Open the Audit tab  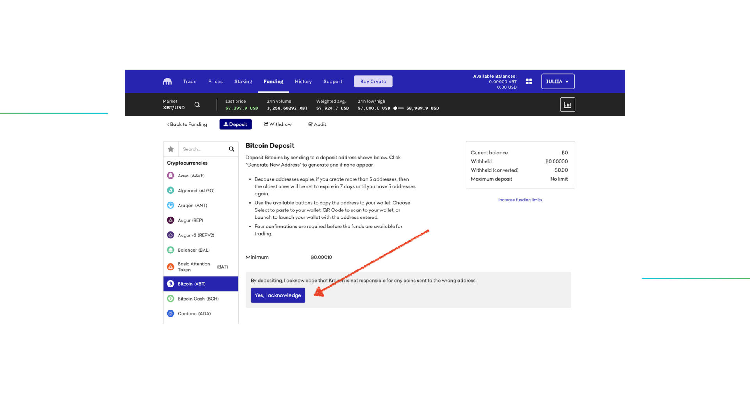point(317,124)
